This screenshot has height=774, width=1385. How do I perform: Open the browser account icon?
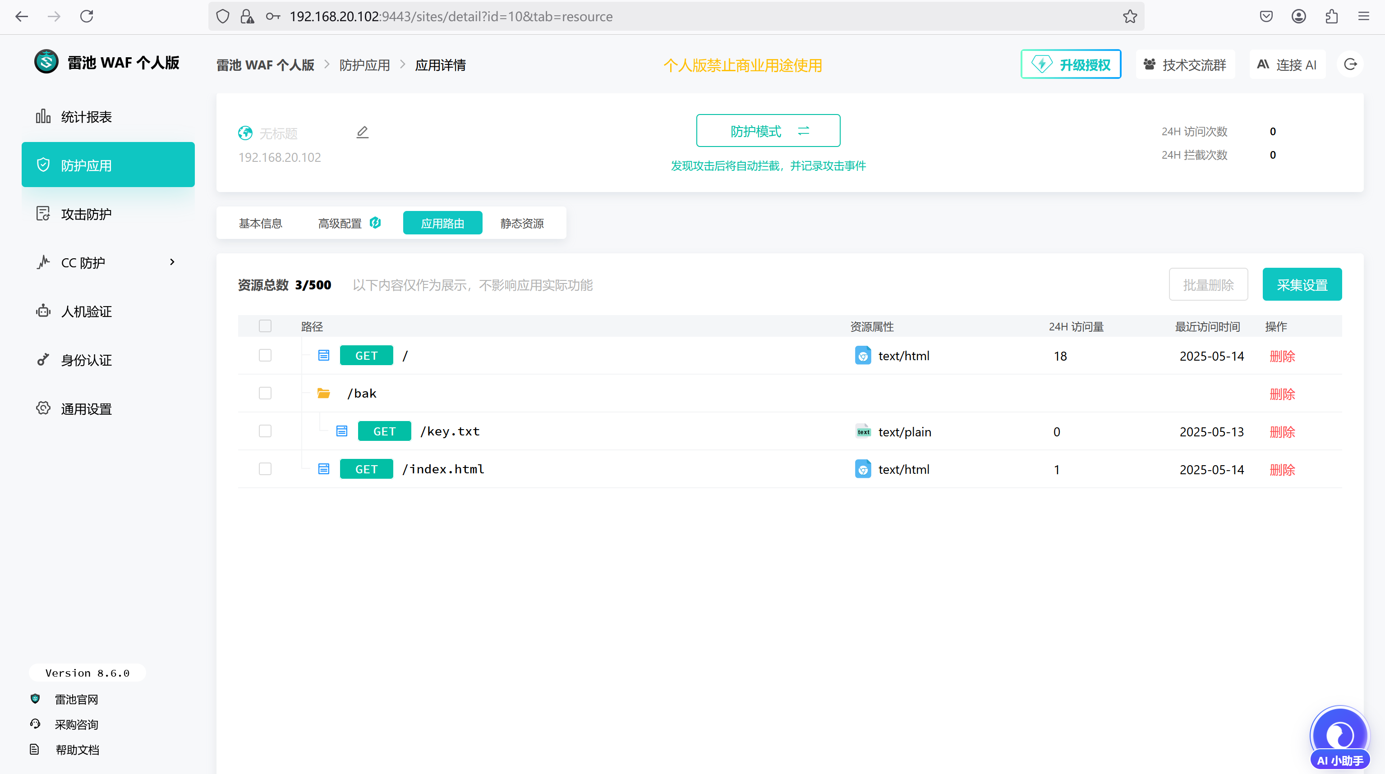click(1298, 16)
